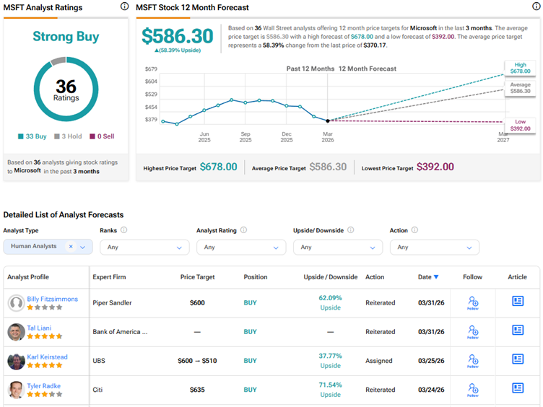The height and width of the screenshot is (407, 543).
Task: Click the Upside/Downside info icon
Action: (x=350, y=230)
